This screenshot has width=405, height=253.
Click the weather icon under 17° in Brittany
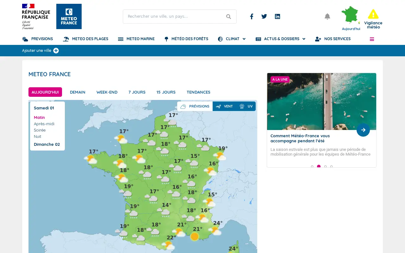(x=90, y=159)
